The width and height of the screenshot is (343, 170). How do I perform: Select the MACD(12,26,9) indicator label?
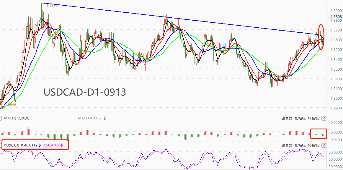coord(16,118)
